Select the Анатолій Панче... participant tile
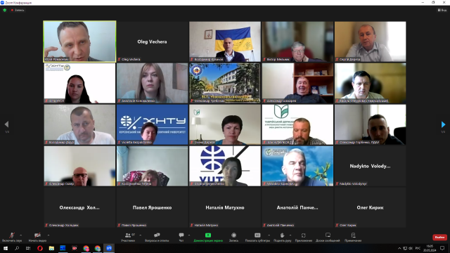Viewport: 450px width, 253px height. pos(297,207)
